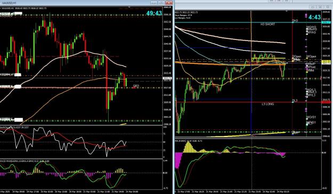Click the chart shift triangle on left chart

129,7
